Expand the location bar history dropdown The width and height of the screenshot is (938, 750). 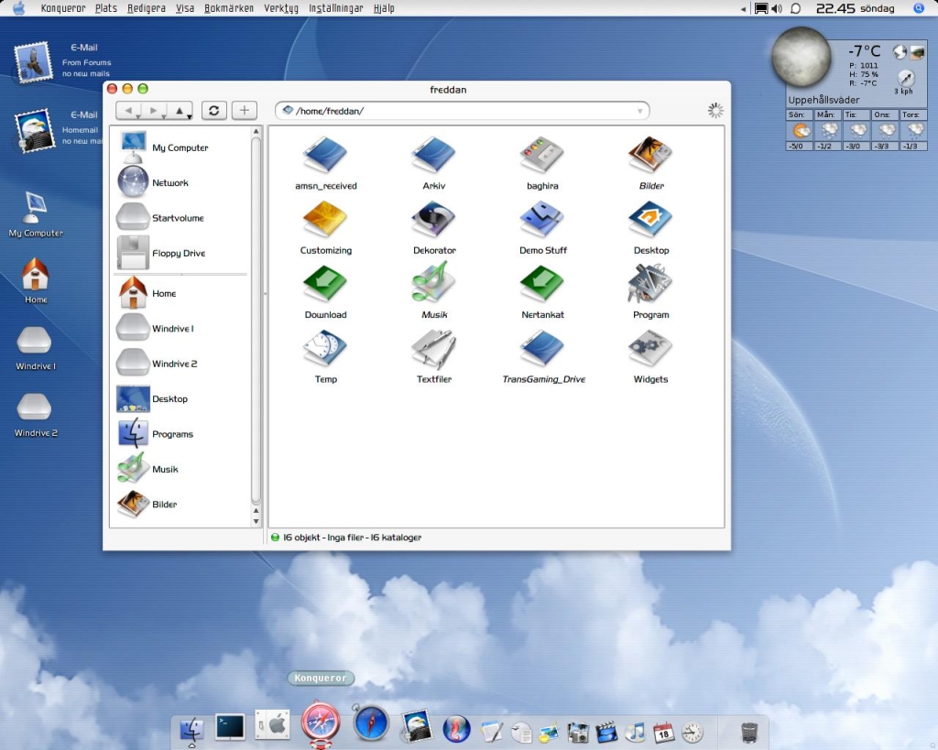(639, 111)
